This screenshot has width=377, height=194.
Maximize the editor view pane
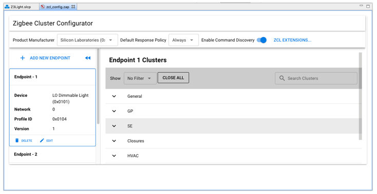coord(368,6)
